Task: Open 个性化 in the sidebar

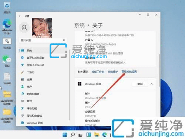Action: tap(31, 72)
